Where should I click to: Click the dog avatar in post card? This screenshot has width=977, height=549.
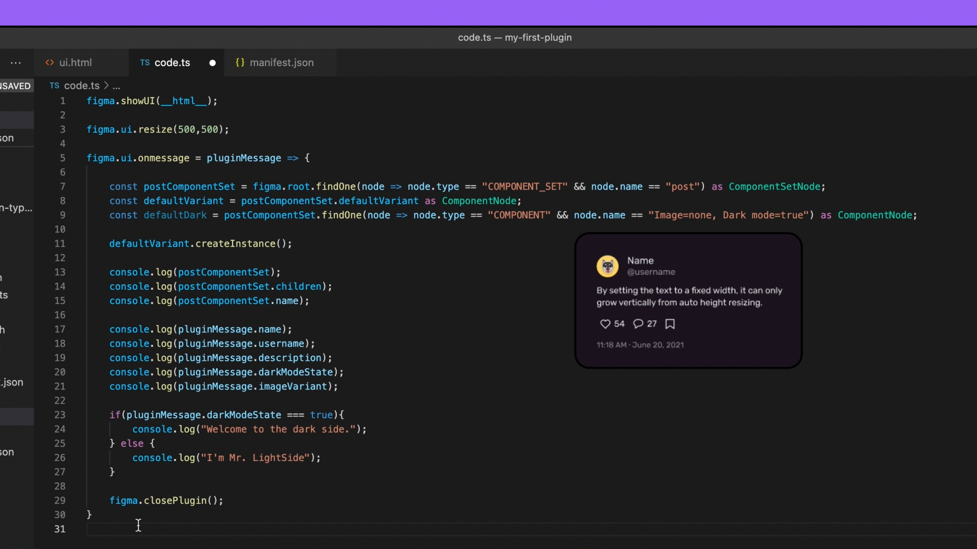point(608,266)
